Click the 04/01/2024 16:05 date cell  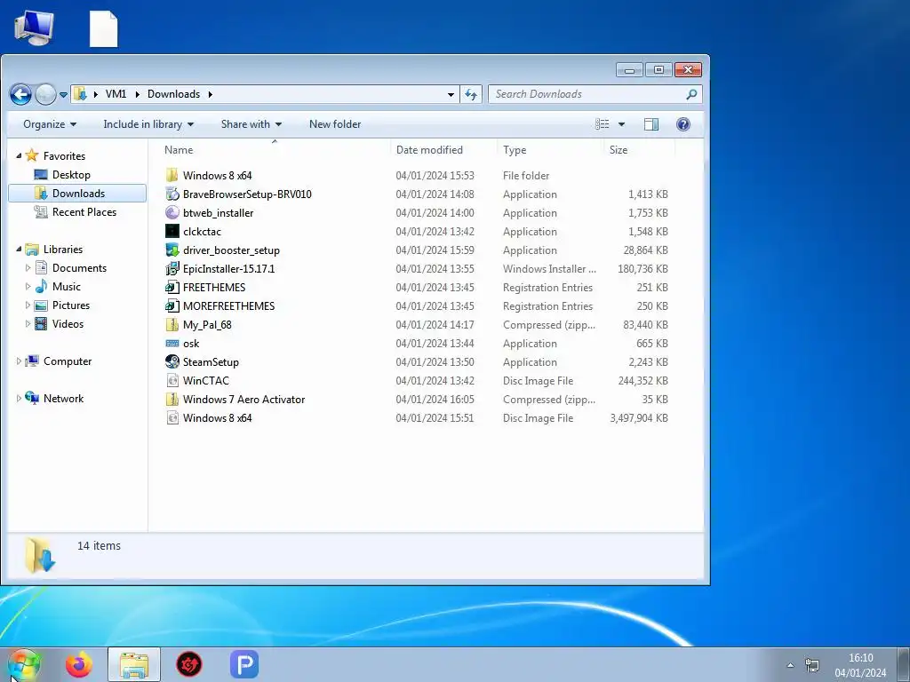(435, 399)
